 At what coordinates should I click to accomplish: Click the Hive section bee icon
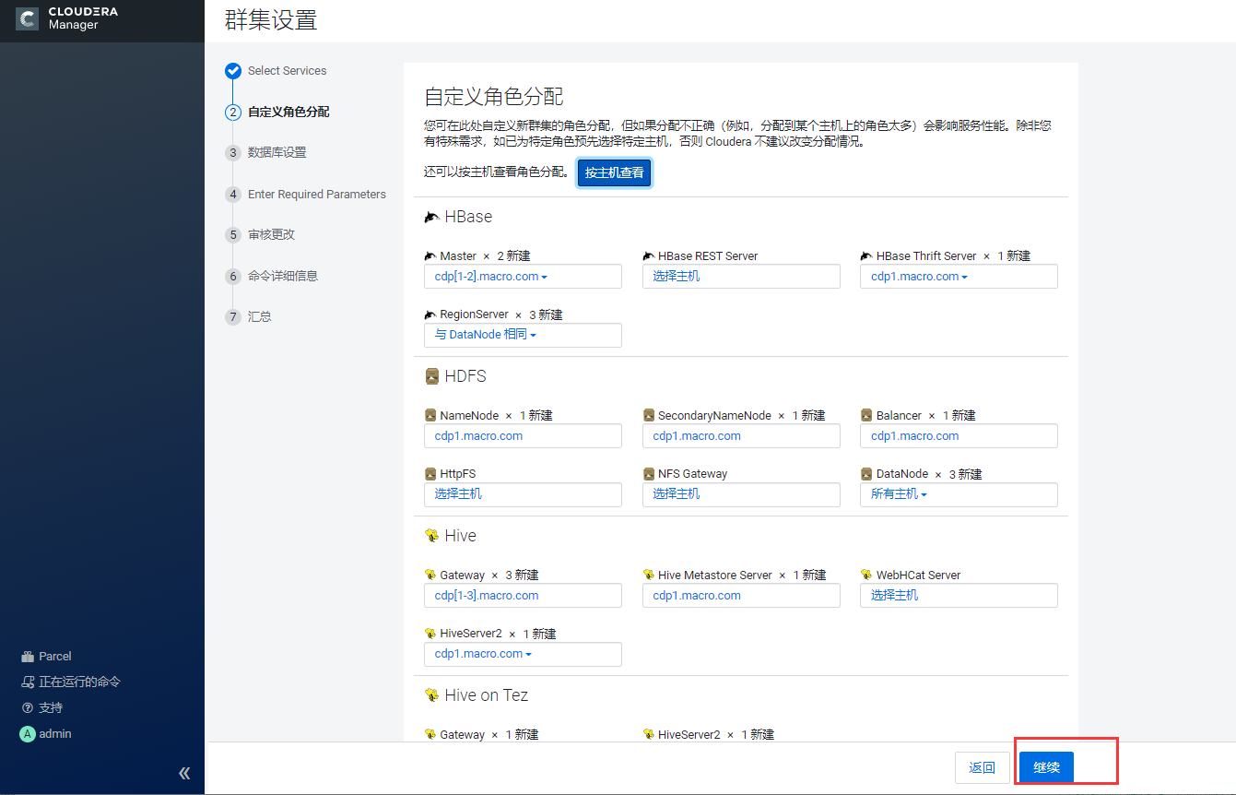pos(431,536)
